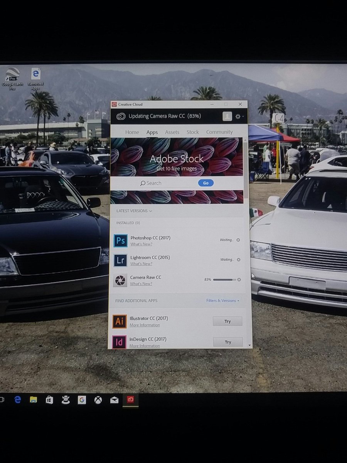This screenshot has width=347, height=463.
Task: Click the Camera Raw progress bar
Action: click(x=224, y=279)
